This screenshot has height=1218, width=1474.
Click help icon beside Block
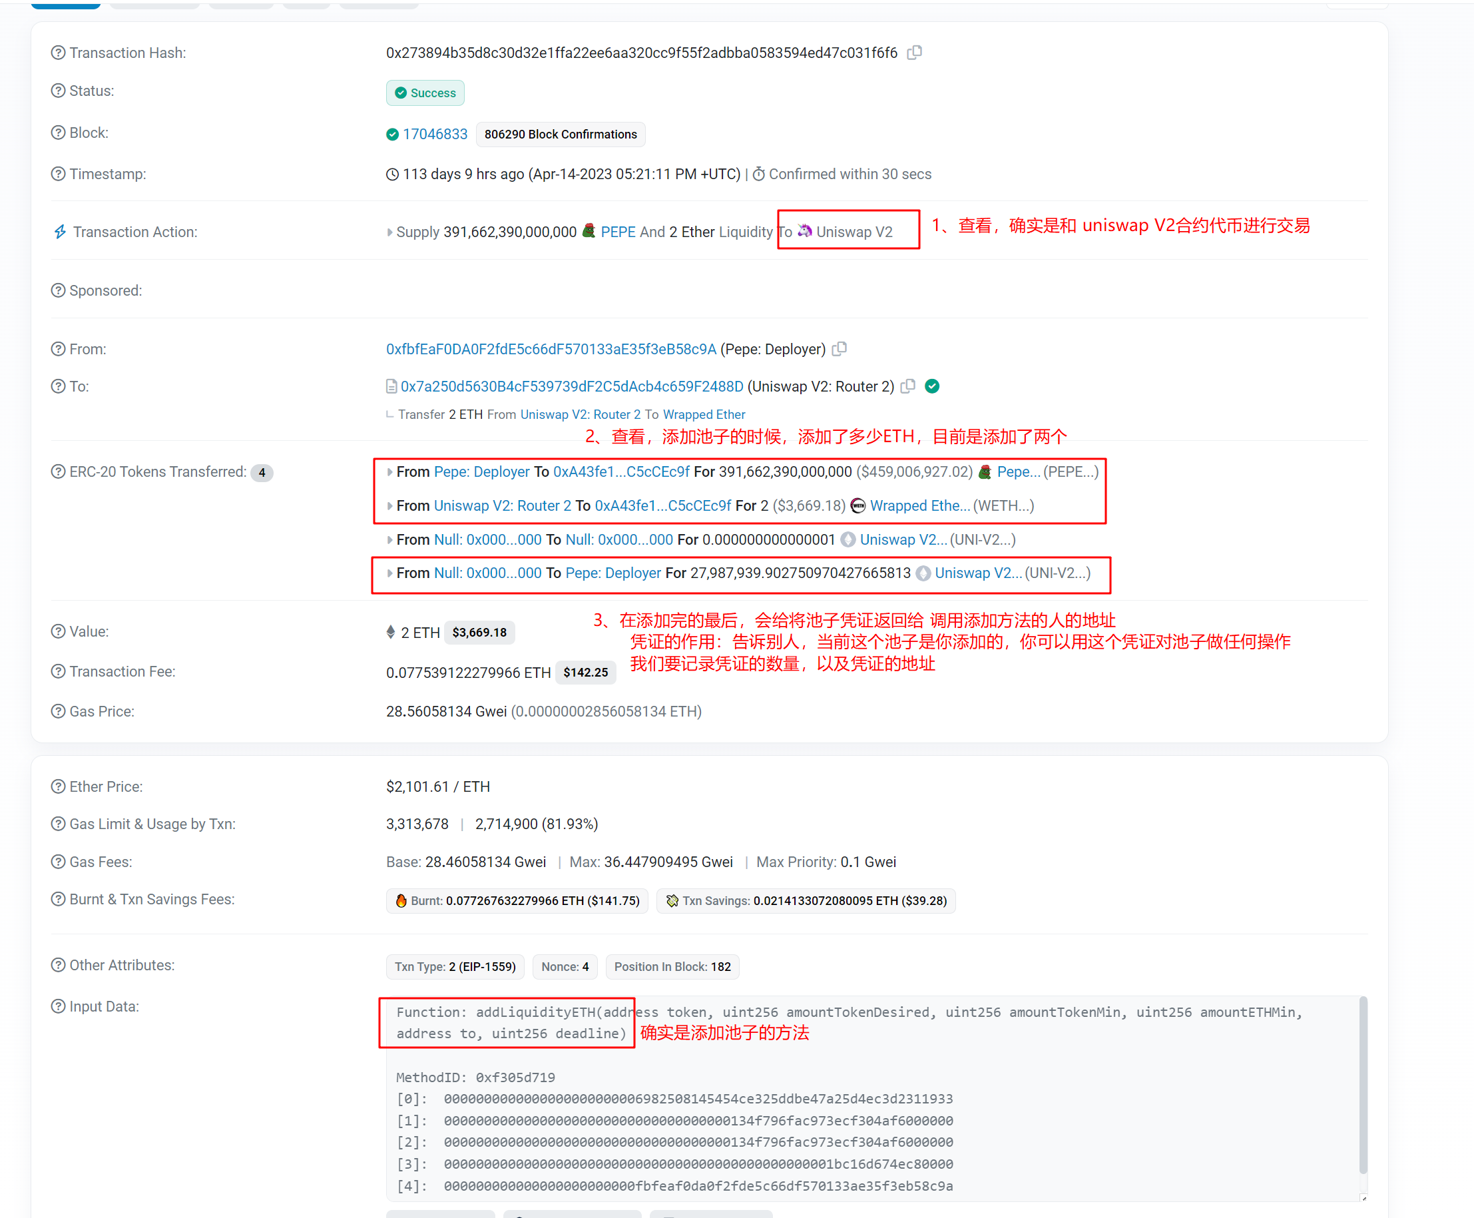coord(58,133)
